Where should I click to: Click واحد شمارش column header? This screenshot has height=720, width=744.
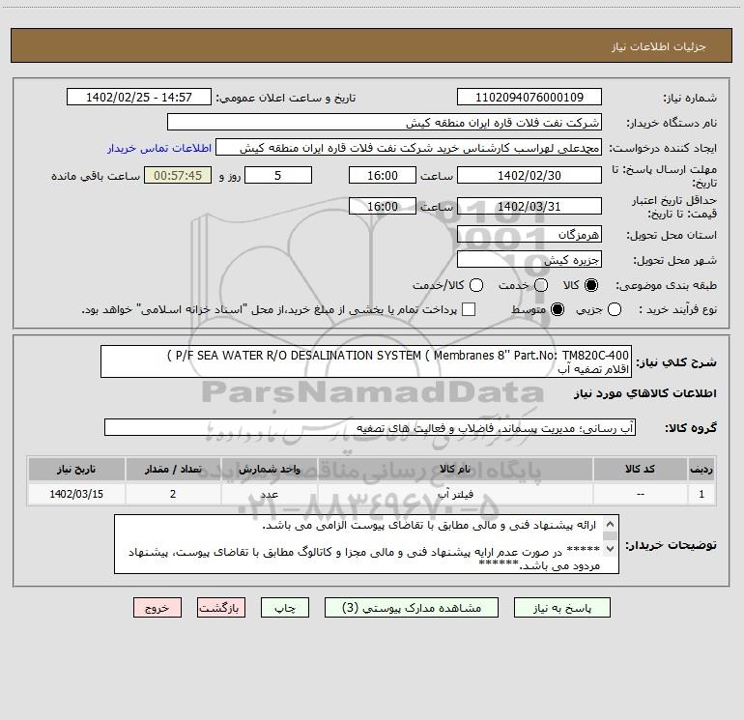[x=269, y=469]
